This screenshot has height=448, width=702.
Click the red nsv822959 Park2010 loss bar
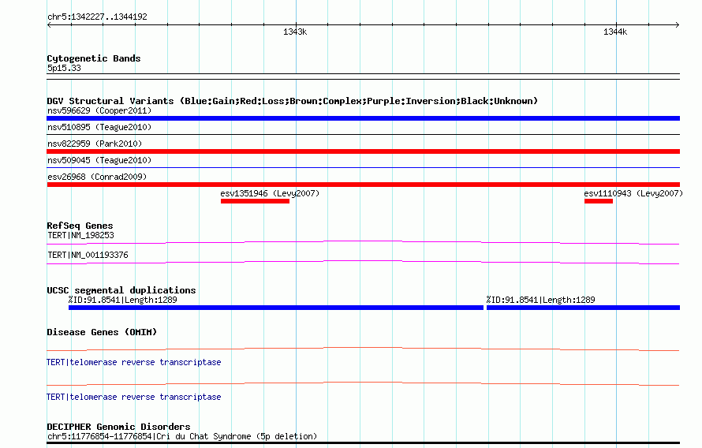pyautogui.click(x=363, y=151)
